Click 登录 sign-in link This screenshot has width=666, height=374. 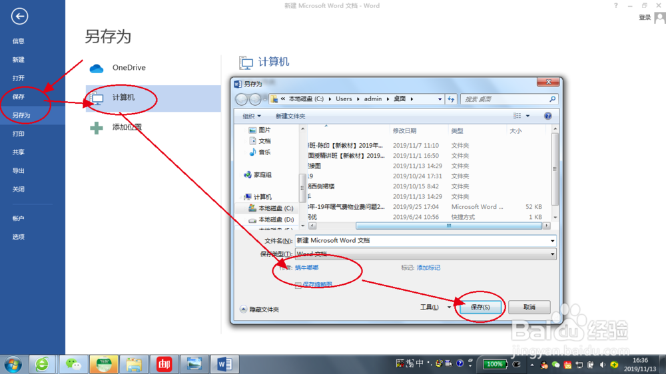pyautogui.click(x=645, y=17)
